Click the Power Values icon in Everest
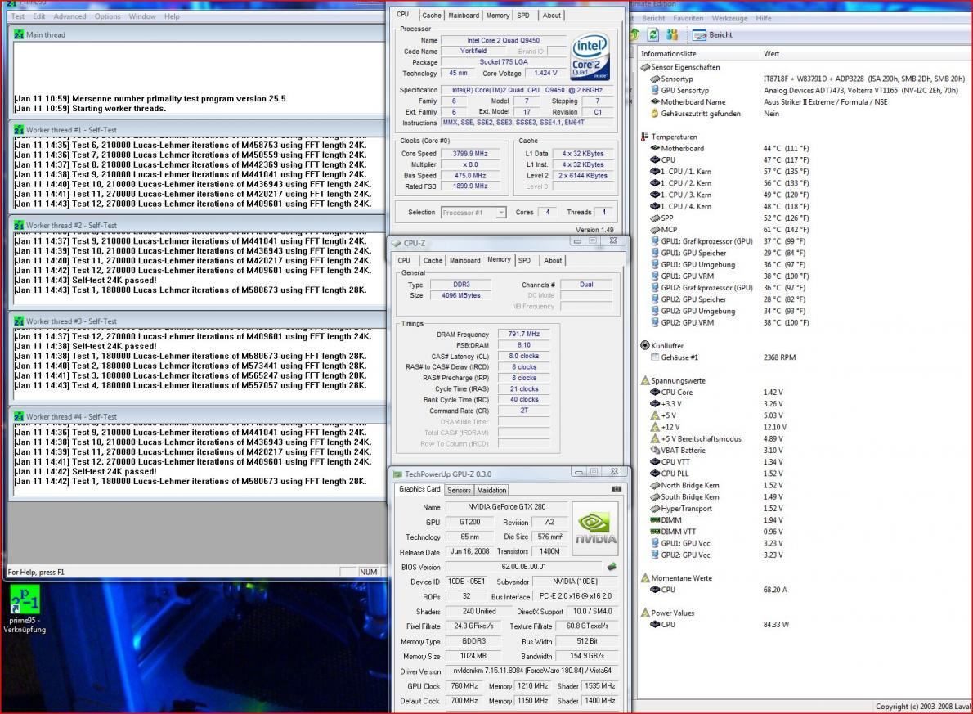973x714 pixels. pos(645,613)
